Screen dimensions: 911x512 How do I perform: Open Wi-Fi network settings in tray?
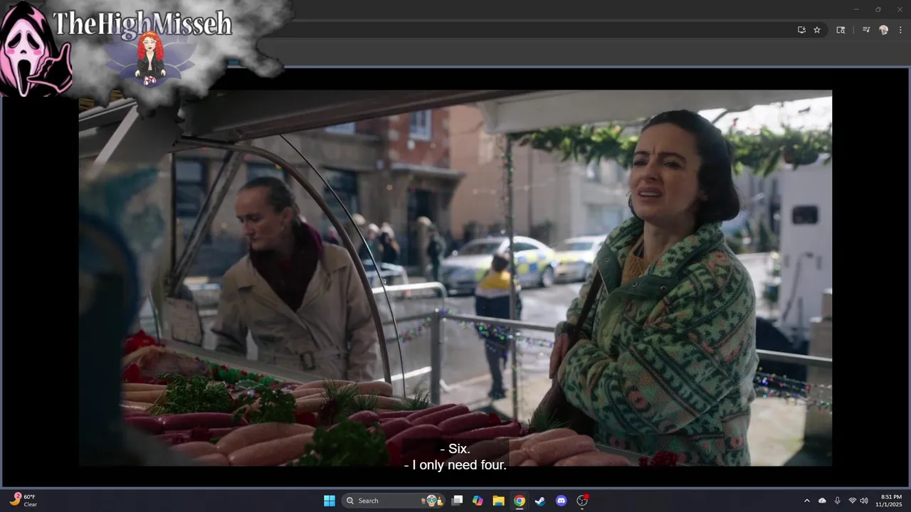852,501
